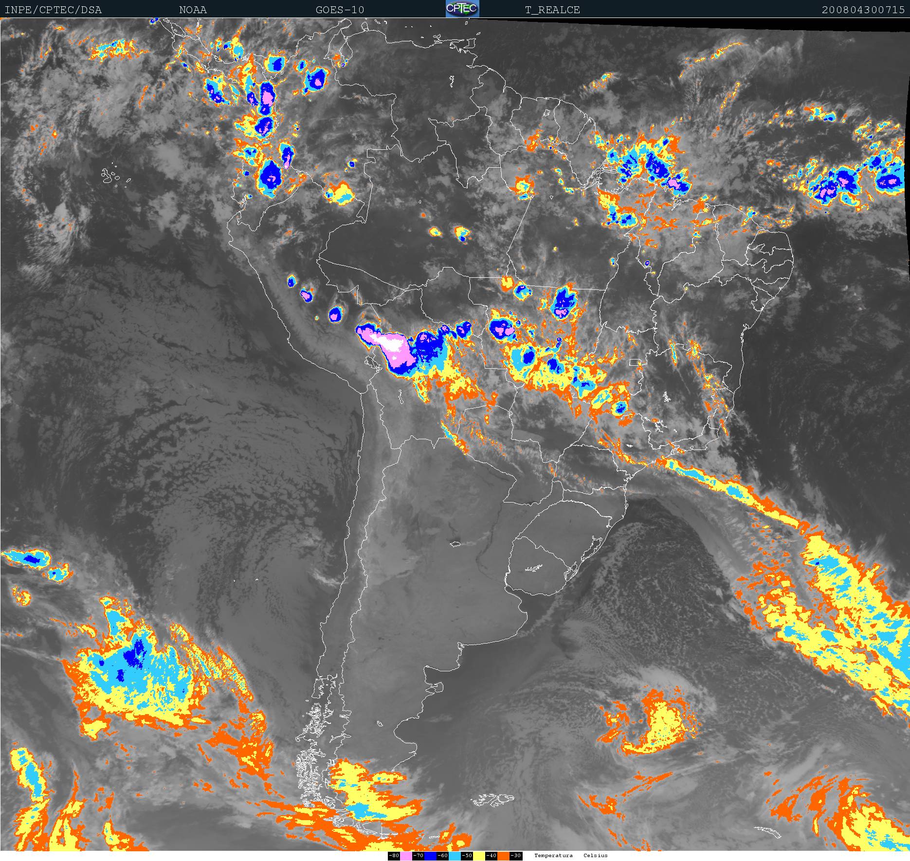Click the T_REALCE product label
Image resolution: width=910 pixels, height=861 pixels.
coord(552,10)
